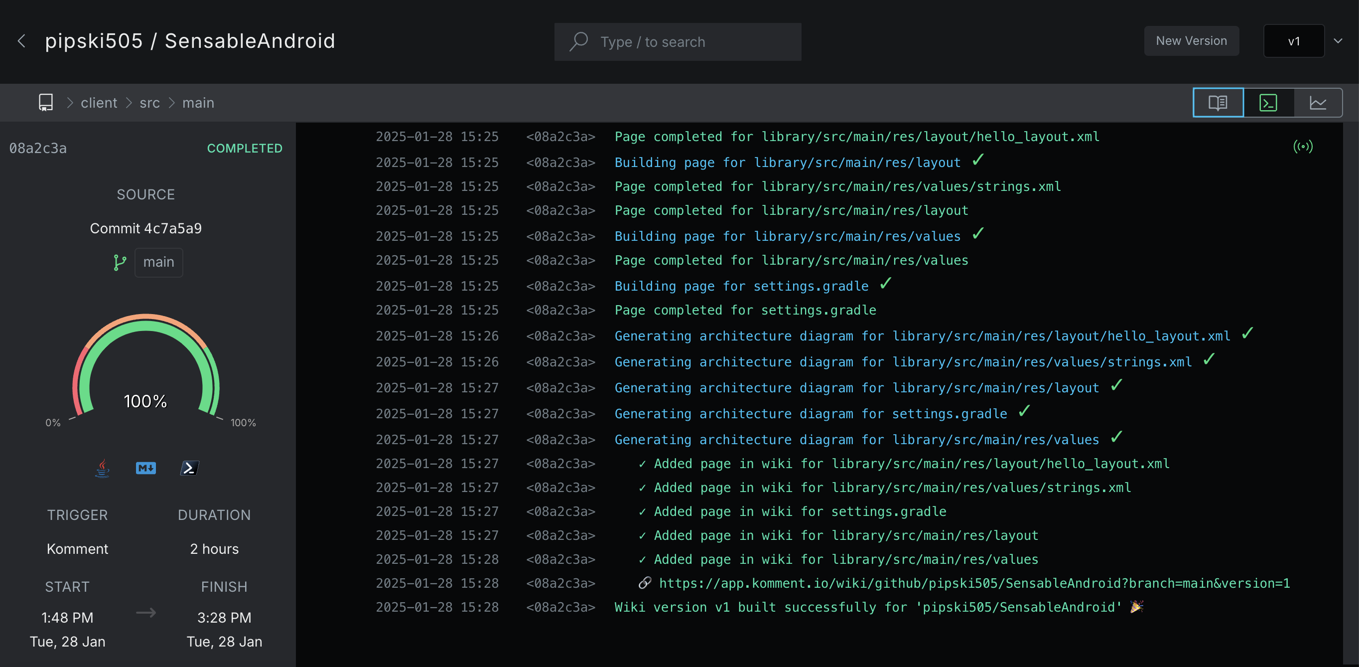Expand the version dropdown chevron

pyautogui.click(x=1338, y=41)
